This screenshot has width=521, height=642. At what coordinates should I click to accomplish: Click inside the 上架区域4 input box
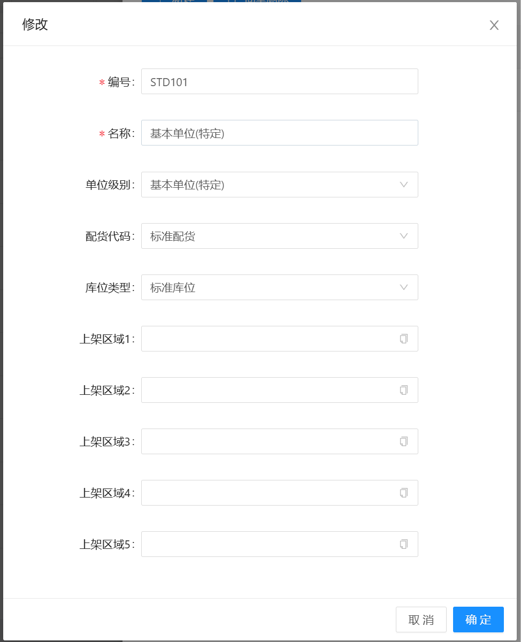tap(267, 493)
